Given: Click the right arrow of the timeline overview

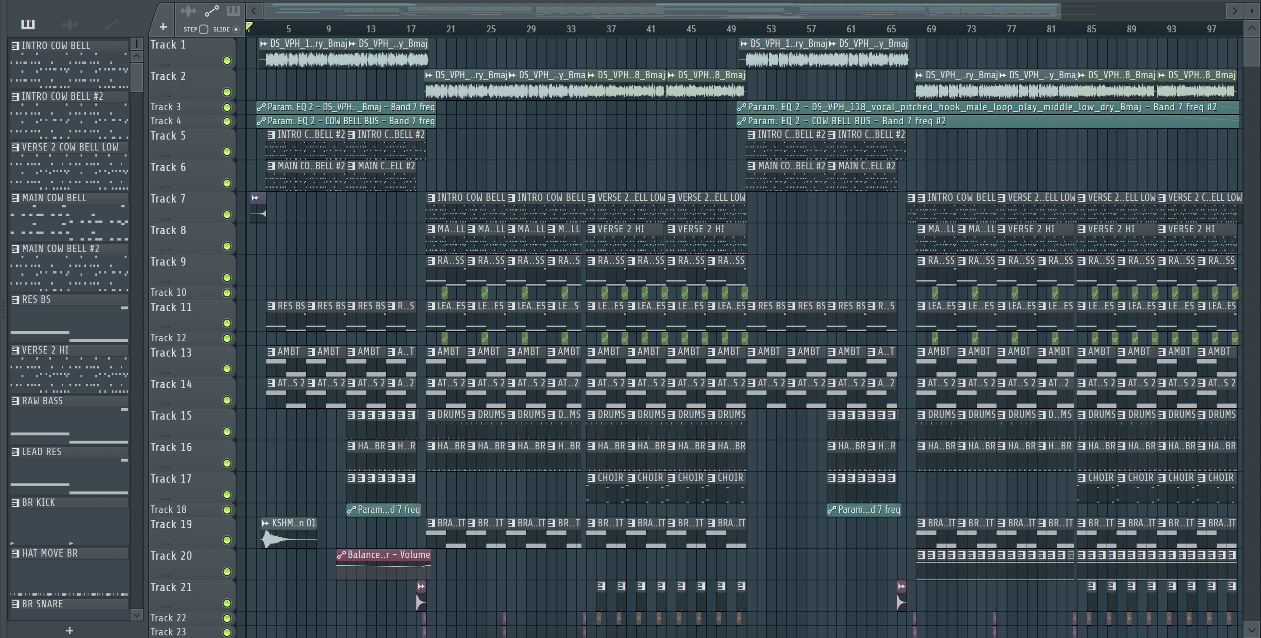Looking at the screenshot, I should tap(1235, 10).
